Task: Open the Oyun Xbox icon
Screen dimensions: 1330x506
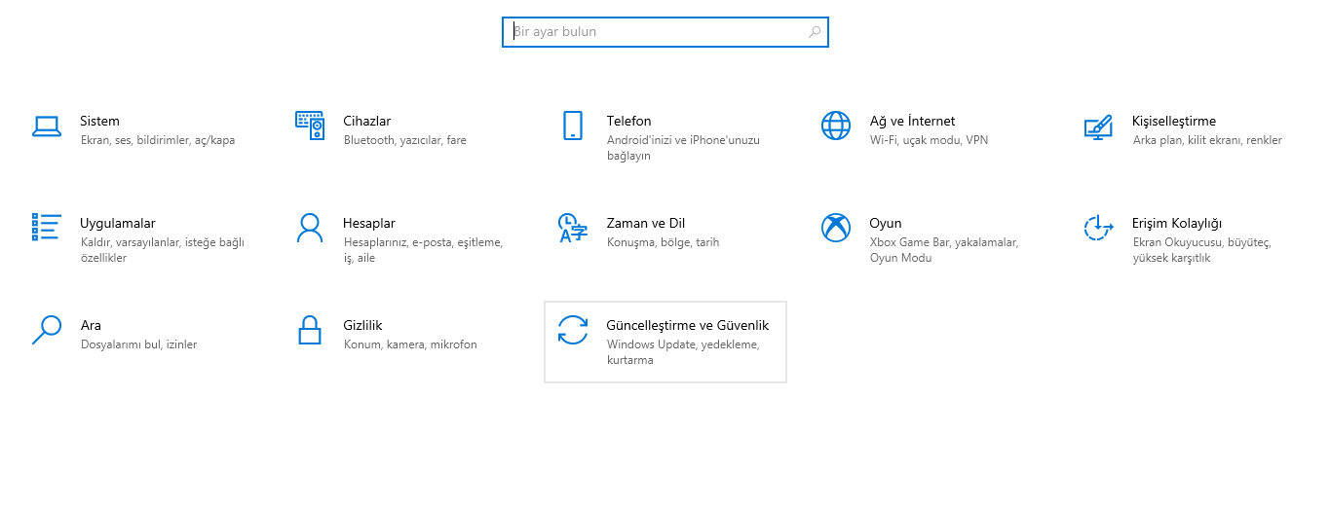Action: pyautogui.click(x=836, y=228)
